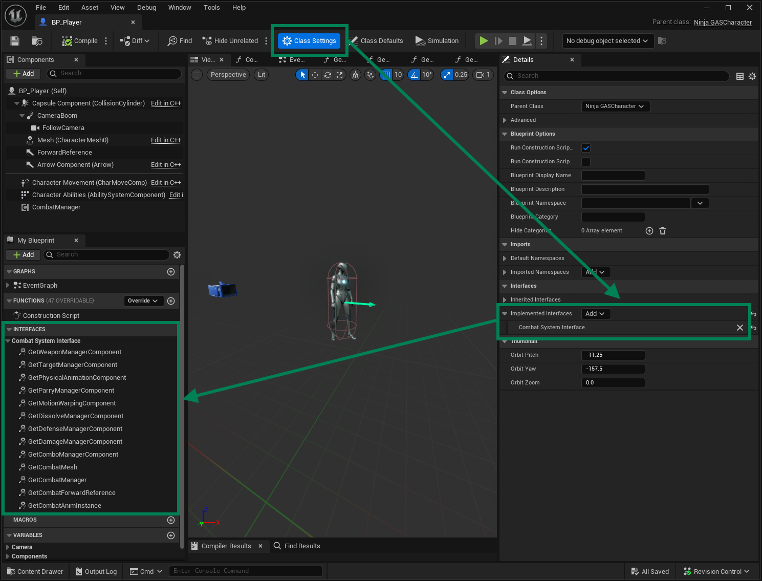
Task: Expand the Inherited Interfaces section
Action: [505, 300]
